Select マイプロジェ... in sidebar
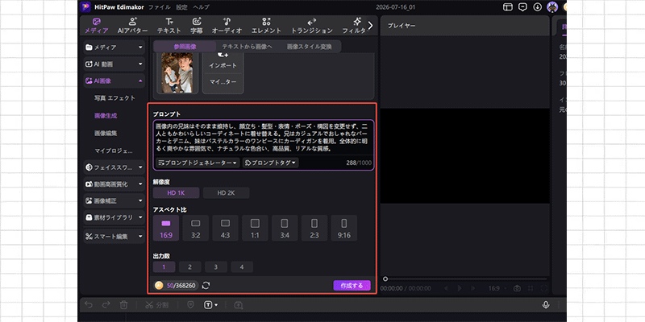Screen dimensions: 645x322 coord(114,151)
